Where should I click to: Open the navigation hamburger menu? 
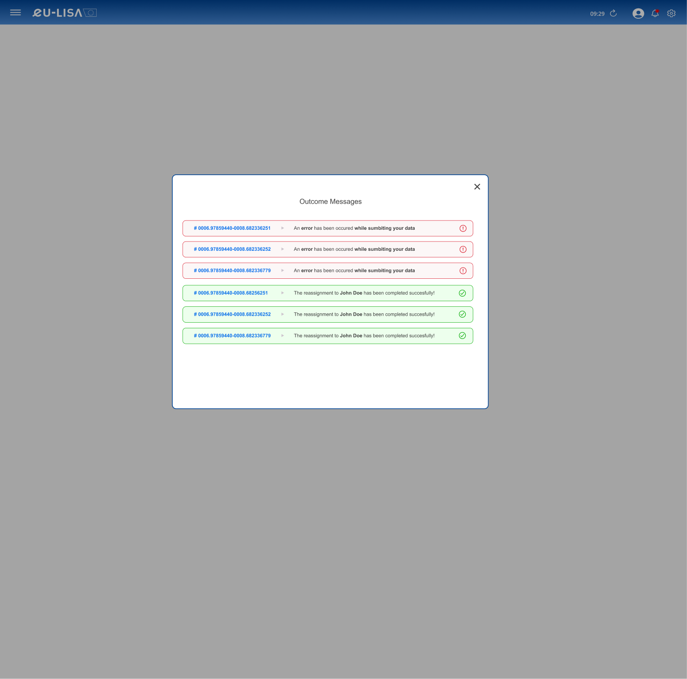(x=15, y=13)
